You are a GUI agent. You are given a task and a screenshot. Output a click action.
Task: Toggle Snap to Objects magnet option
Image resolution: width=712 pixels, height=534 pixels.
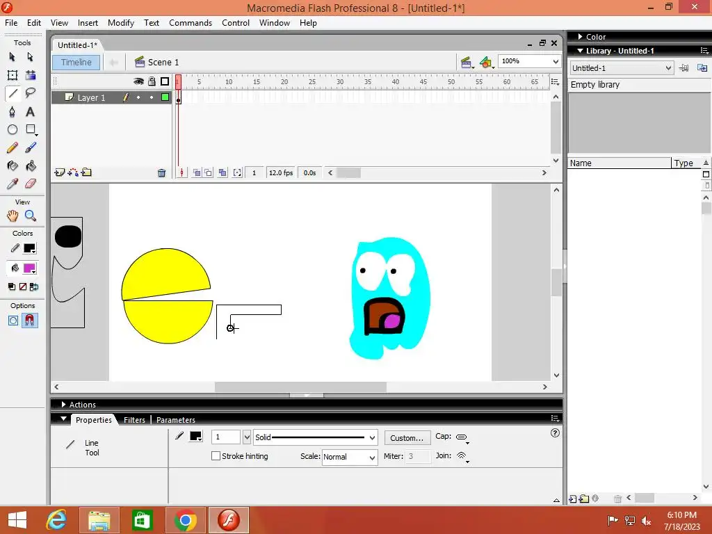[29, 321]
